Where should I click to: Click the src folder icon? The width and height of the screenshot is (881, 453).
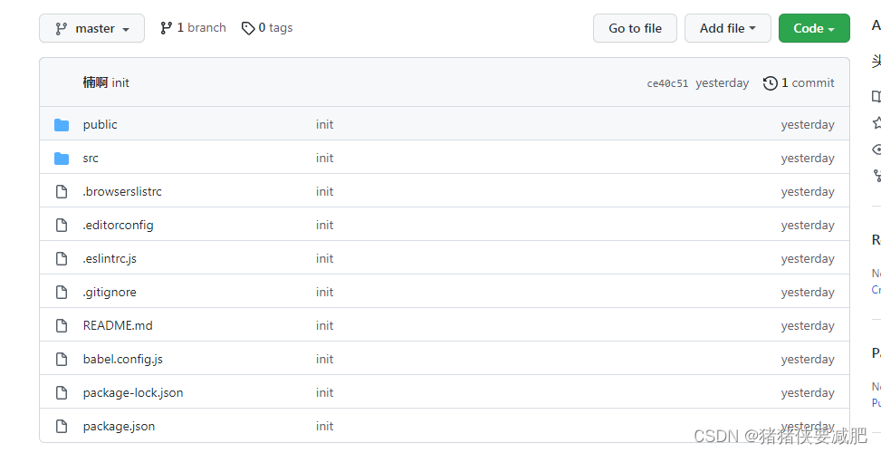click(x=62, y=159)
